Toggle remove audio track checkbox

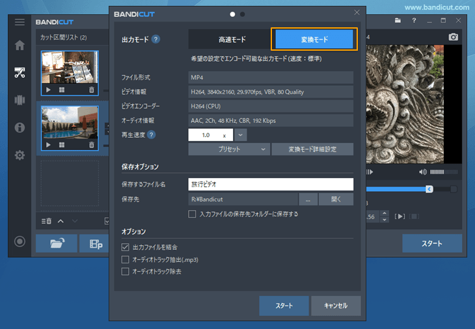coord(125,272)
